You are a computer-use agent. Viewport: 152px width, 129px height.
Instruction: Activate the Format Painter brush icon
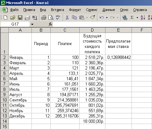(93, 18)
